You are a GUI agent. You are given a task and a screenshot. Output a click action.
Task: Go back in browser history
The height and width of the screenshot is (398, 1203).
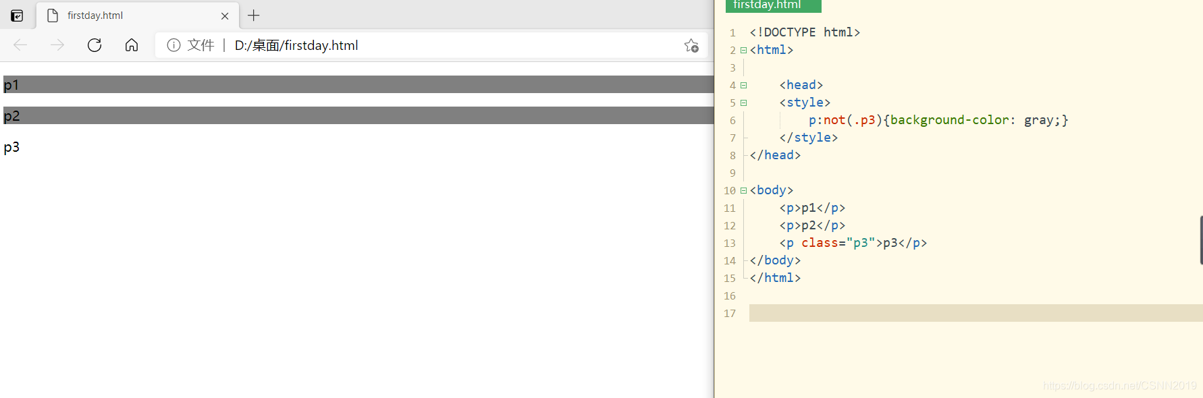pyautogui.click(x=20, y=45)
